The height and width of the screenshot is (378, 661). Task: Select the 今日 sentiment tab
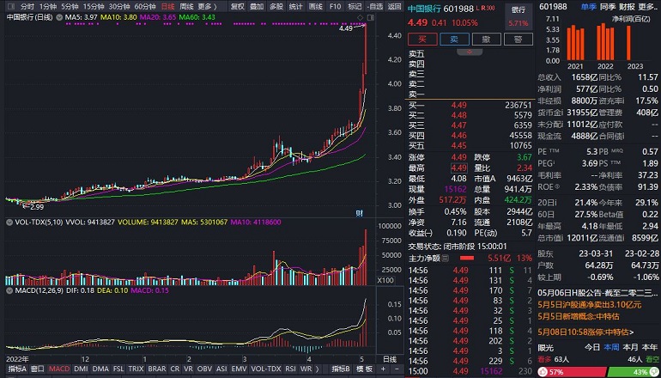coord(591,348)
